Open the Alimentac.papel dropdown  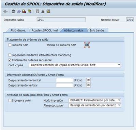click(95, 105)
